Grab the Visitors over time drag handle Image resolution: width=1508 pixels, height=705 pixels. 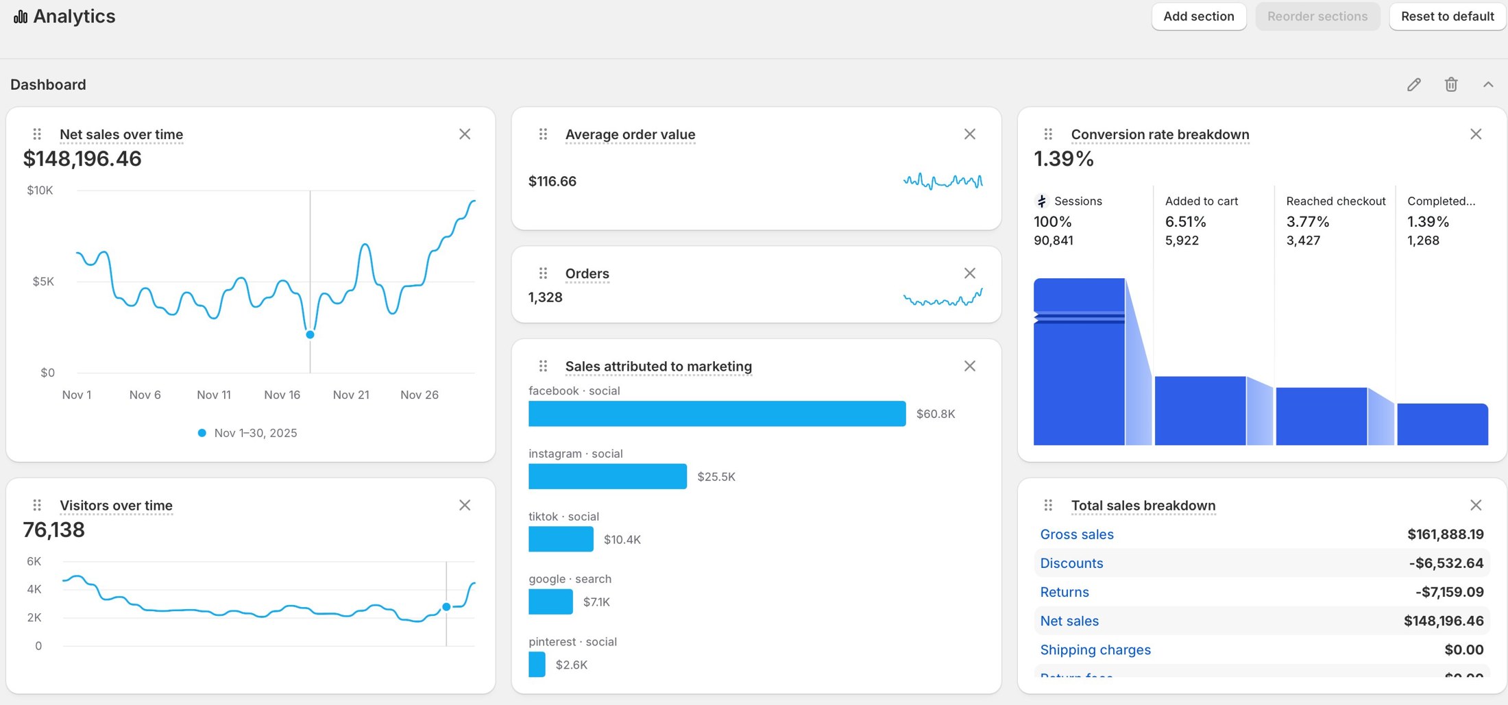pos(38,505)
